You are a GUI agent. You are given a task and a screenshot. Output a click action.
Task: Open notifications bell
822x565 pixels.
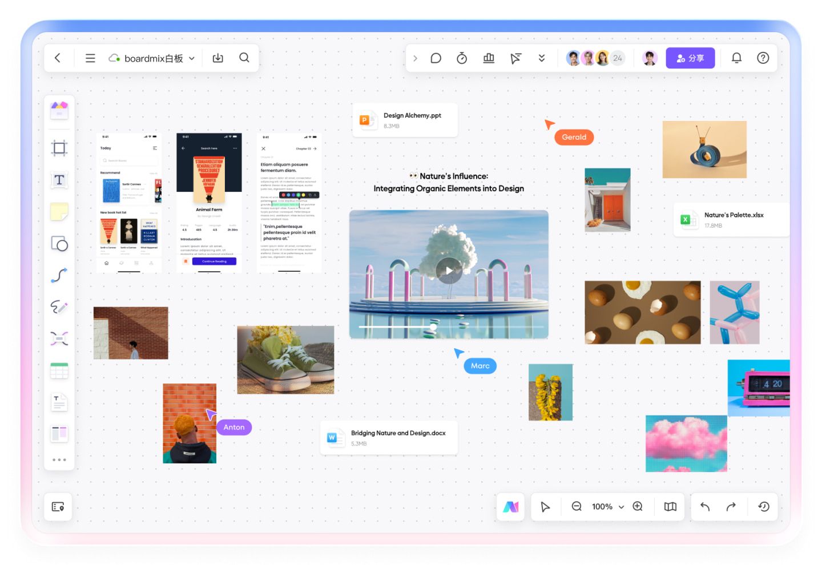(x=736, y=58)
